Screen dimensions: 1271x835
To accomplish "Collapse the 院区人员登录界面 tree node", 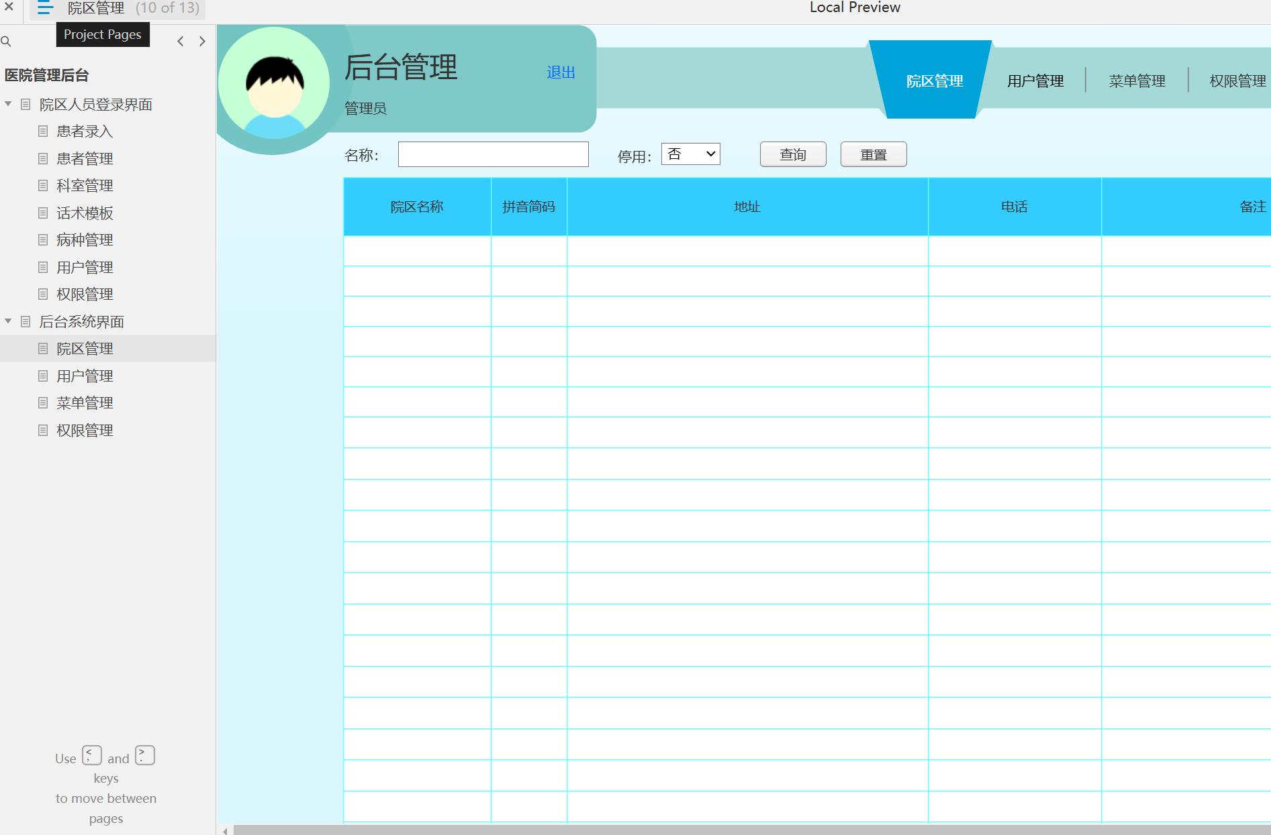I will (8, 104).
